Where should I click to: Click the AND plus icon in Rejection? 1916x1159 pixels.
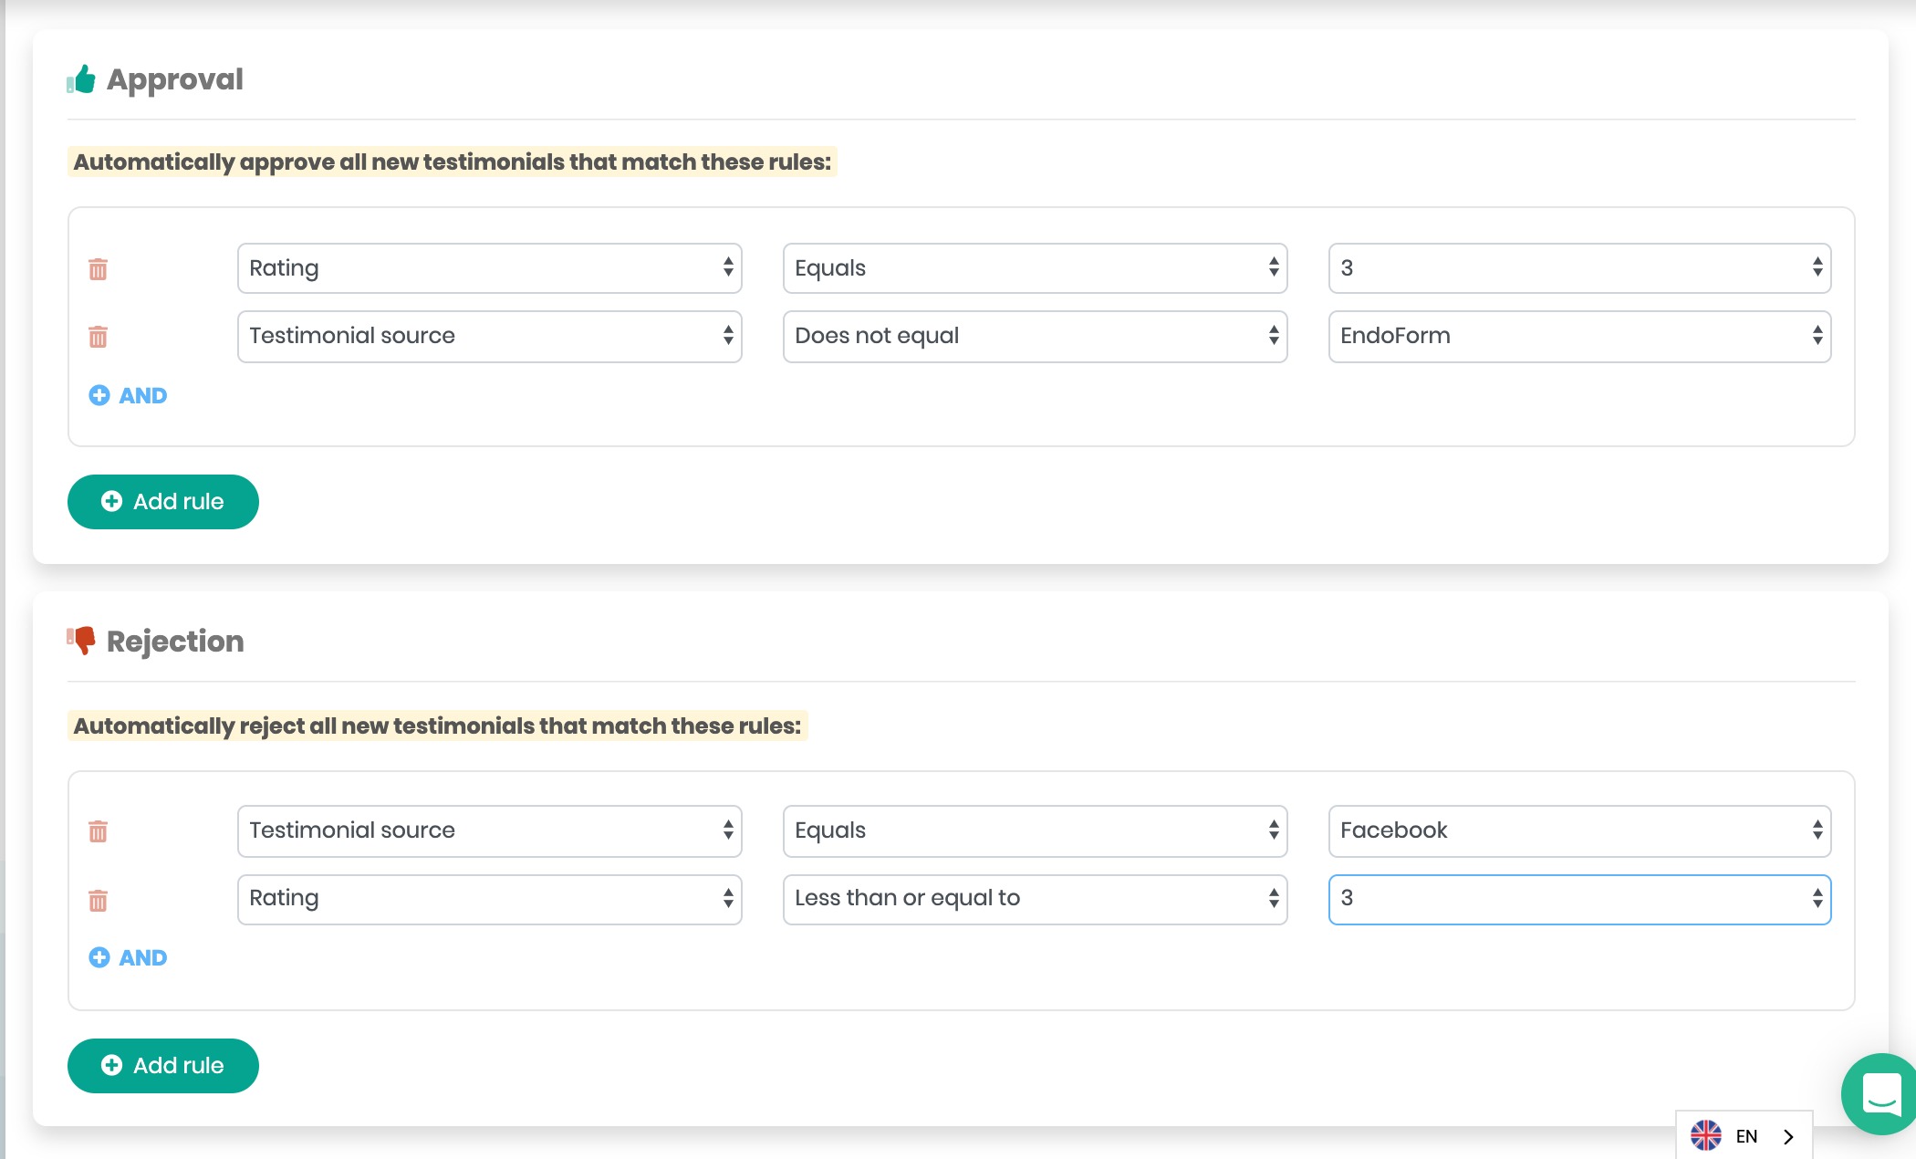click(99, 957)
